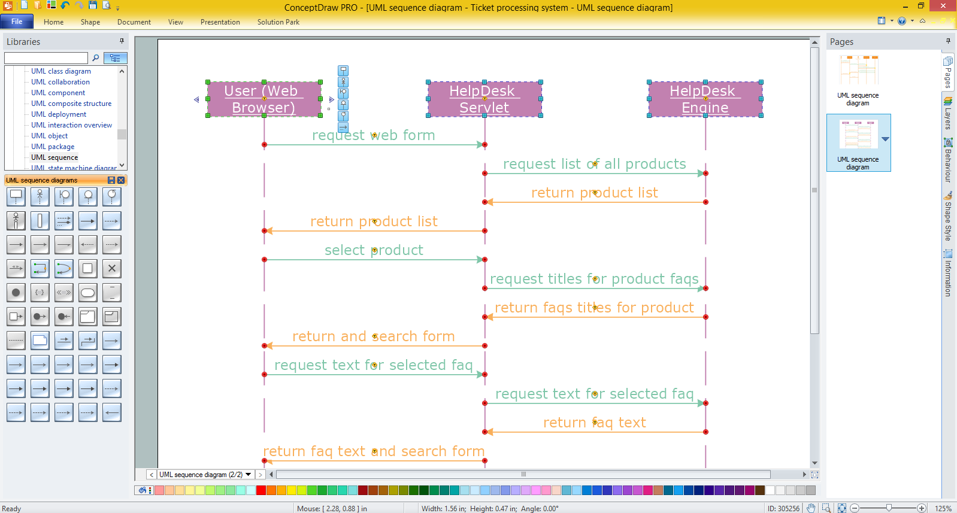Pick the red color swatch in palette
This screenshot has height=513, width=957.
click(261, 490)
